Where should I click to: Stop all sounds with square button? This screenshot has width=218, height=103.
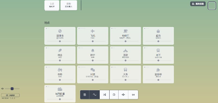pyautogui.click(x=114, y=95)
